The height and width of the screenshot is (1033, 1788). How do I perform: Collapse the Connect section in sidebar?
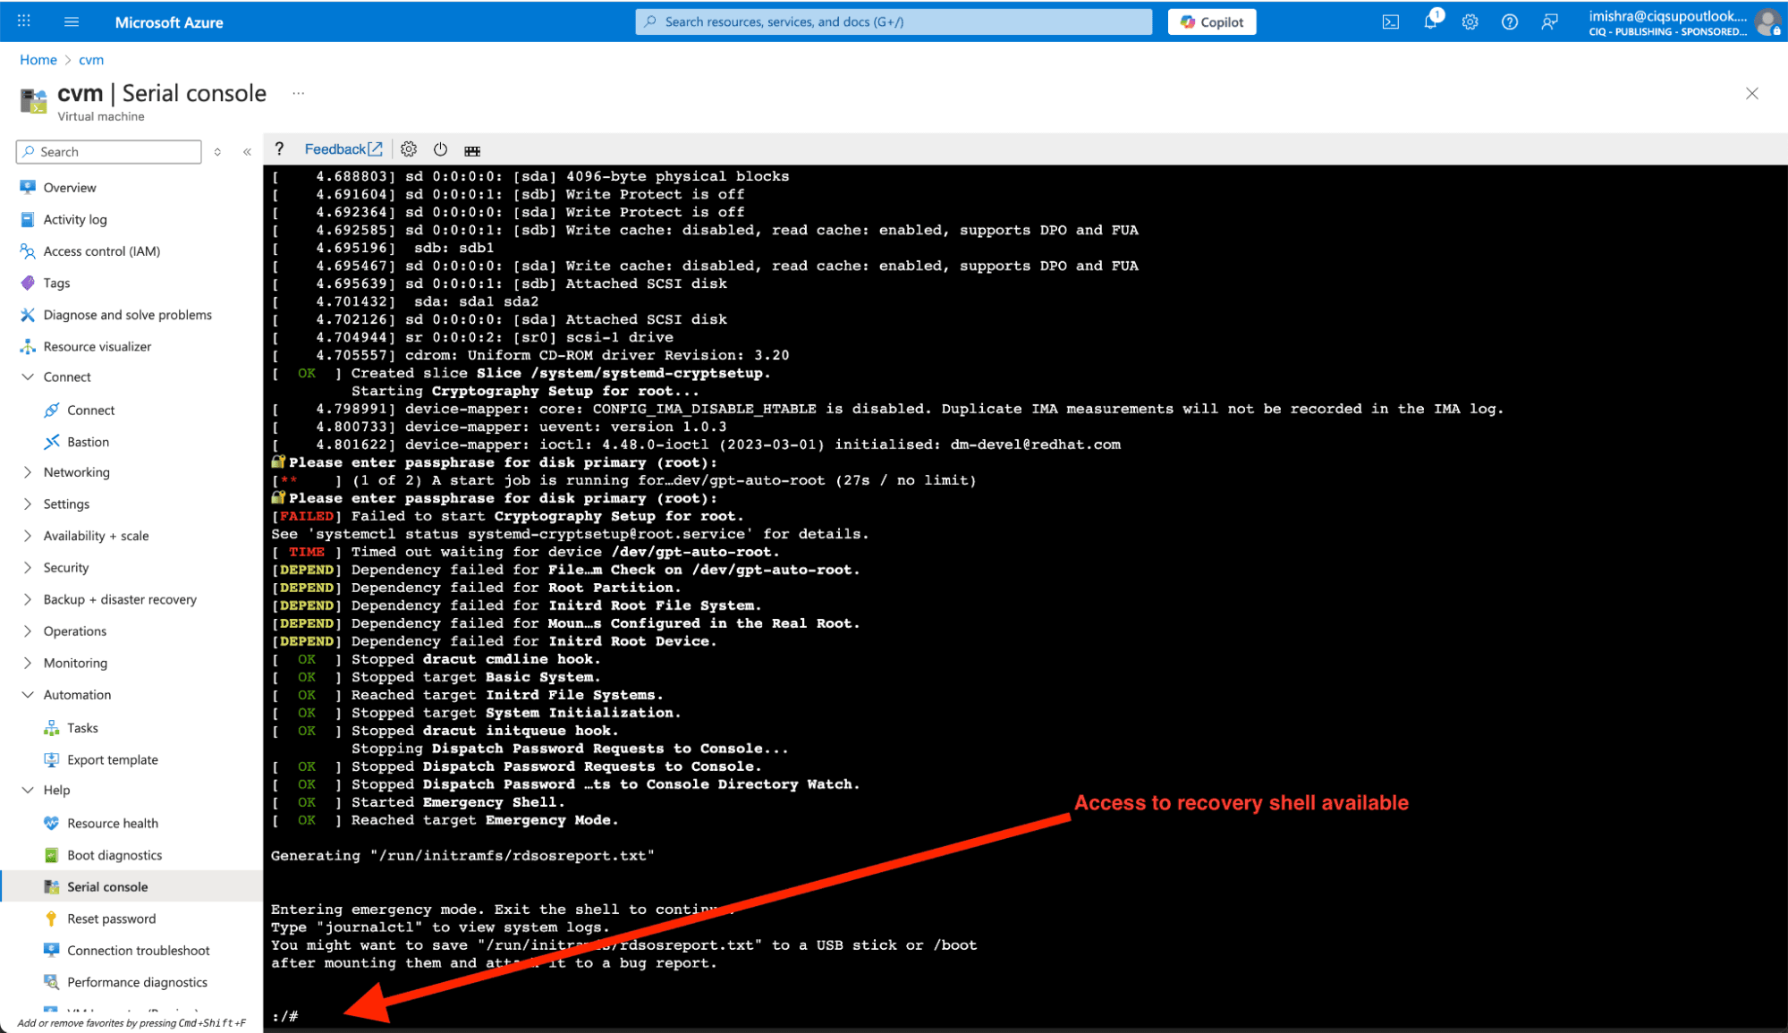[x=28, y=377]
